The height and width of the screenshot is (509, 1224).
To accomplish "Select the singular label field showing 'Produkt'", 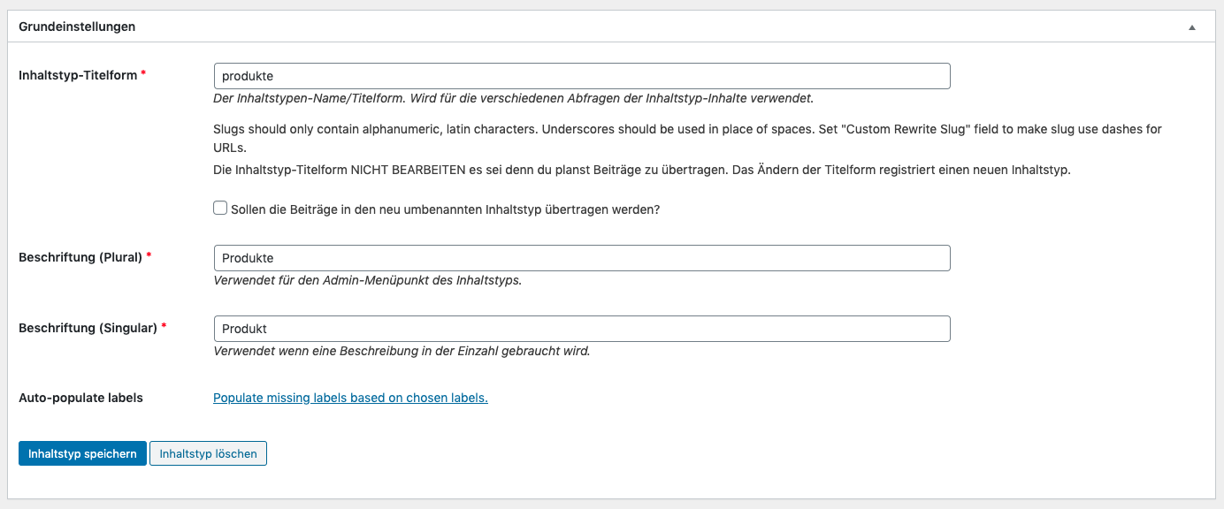I will 582,329.
